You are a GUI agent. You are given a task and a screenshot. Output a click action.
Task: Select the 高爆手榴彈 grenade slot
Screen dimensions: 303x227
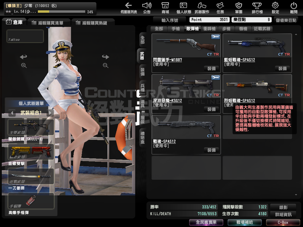point(31,201)
